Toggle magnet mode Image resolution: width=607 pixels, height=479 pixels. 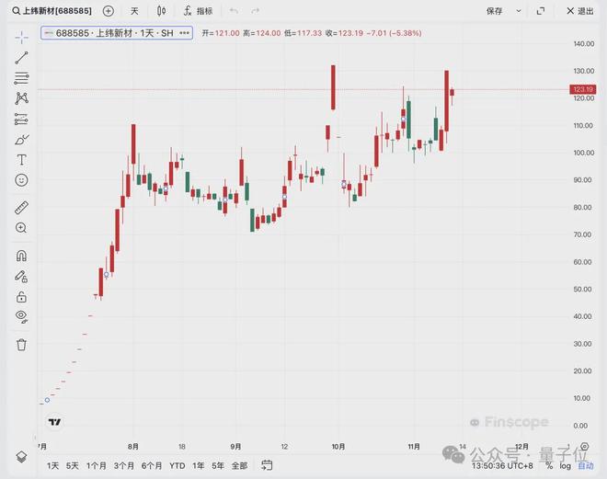[22, 256]
